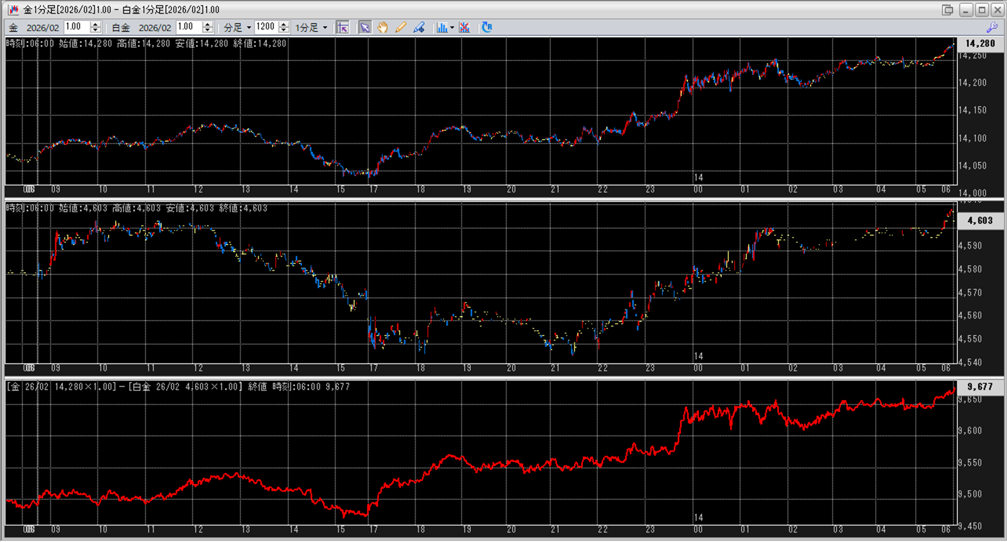Increase the 金 multiplier spinner value

click(95, 25)
